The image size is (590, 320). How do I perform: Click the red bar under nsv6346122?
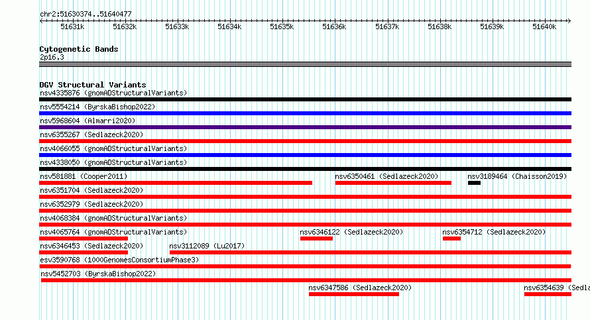(x=316, y=239)
